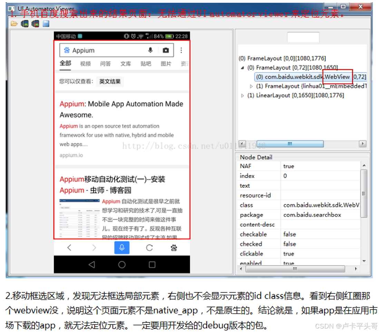379x332 pixels.
Task: Tap the Android recent apps square button
Action: coord(152,265)
